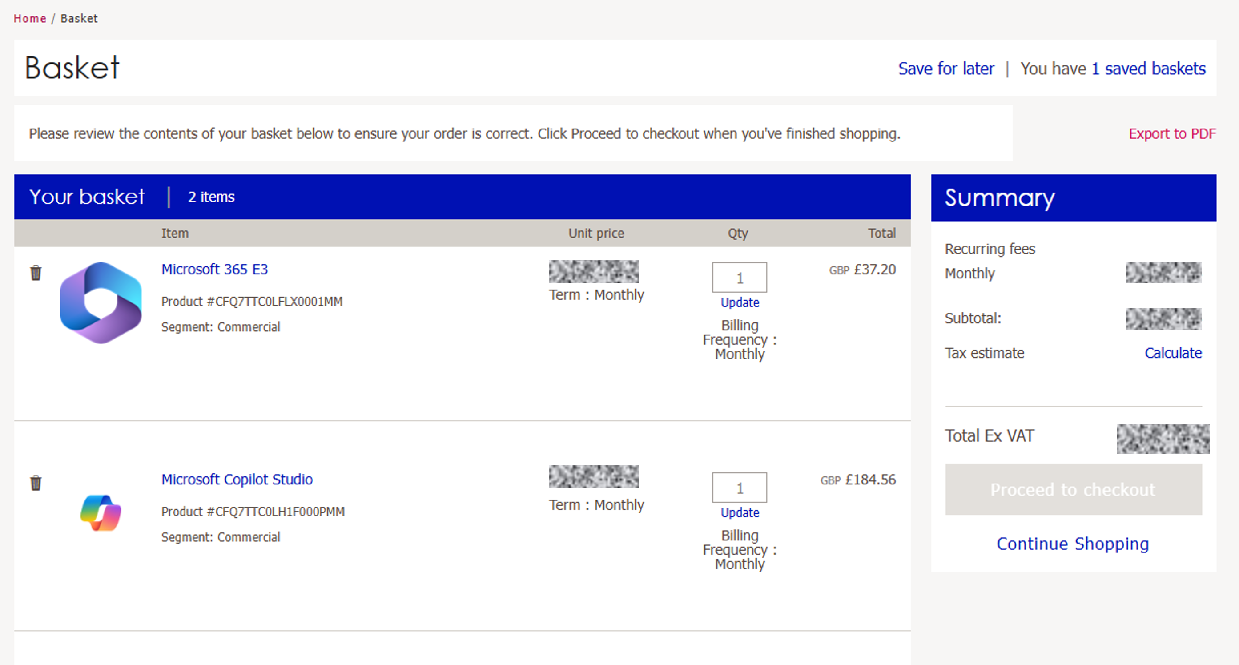Click the Your basket header bar
Viewport: 1239px width, 665px height.
462,197
